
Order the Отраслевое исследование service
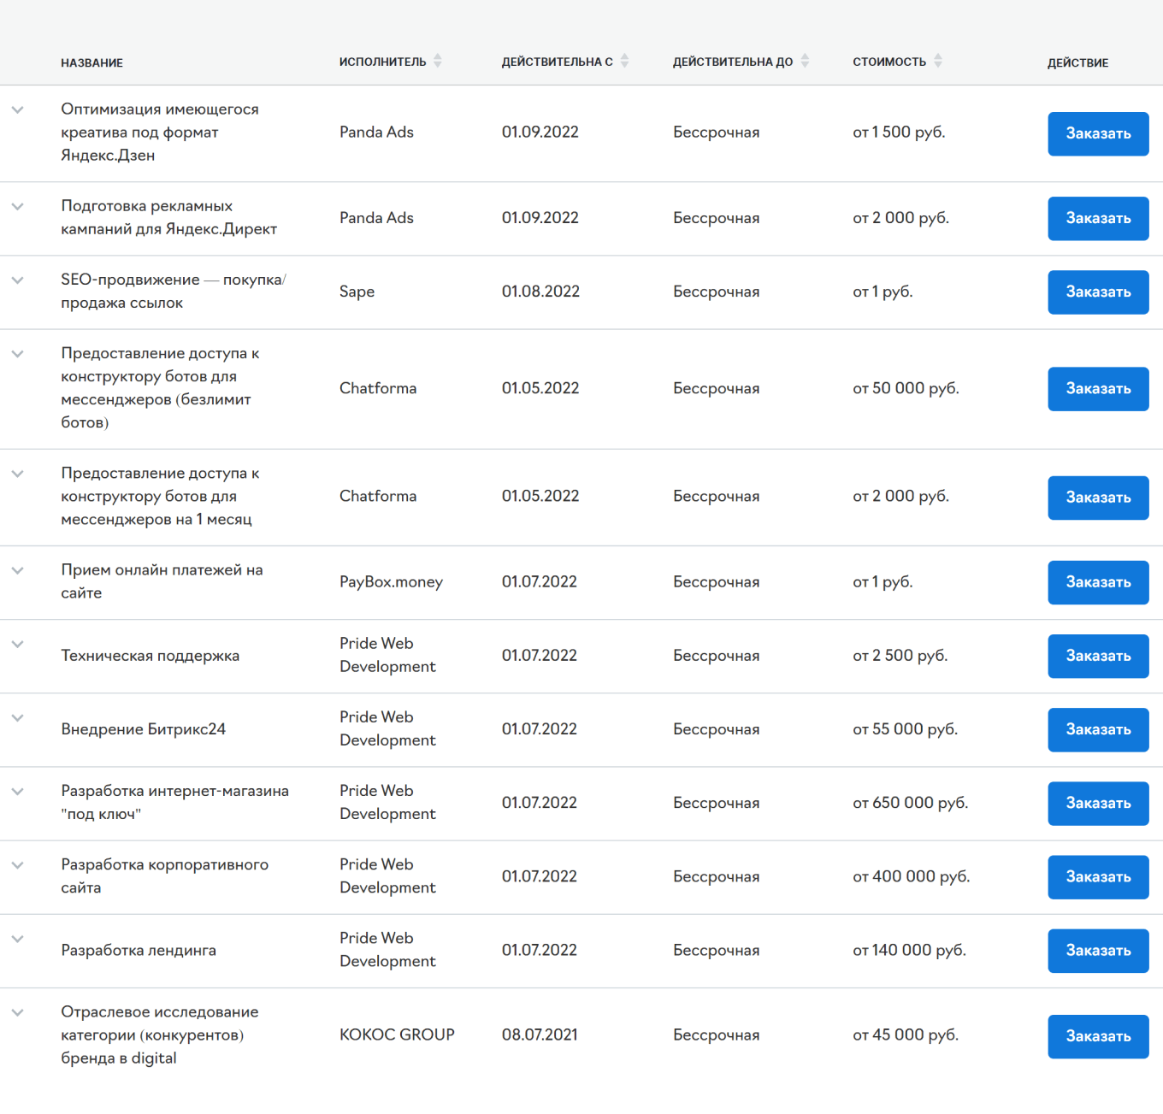coord(1098,1036)
